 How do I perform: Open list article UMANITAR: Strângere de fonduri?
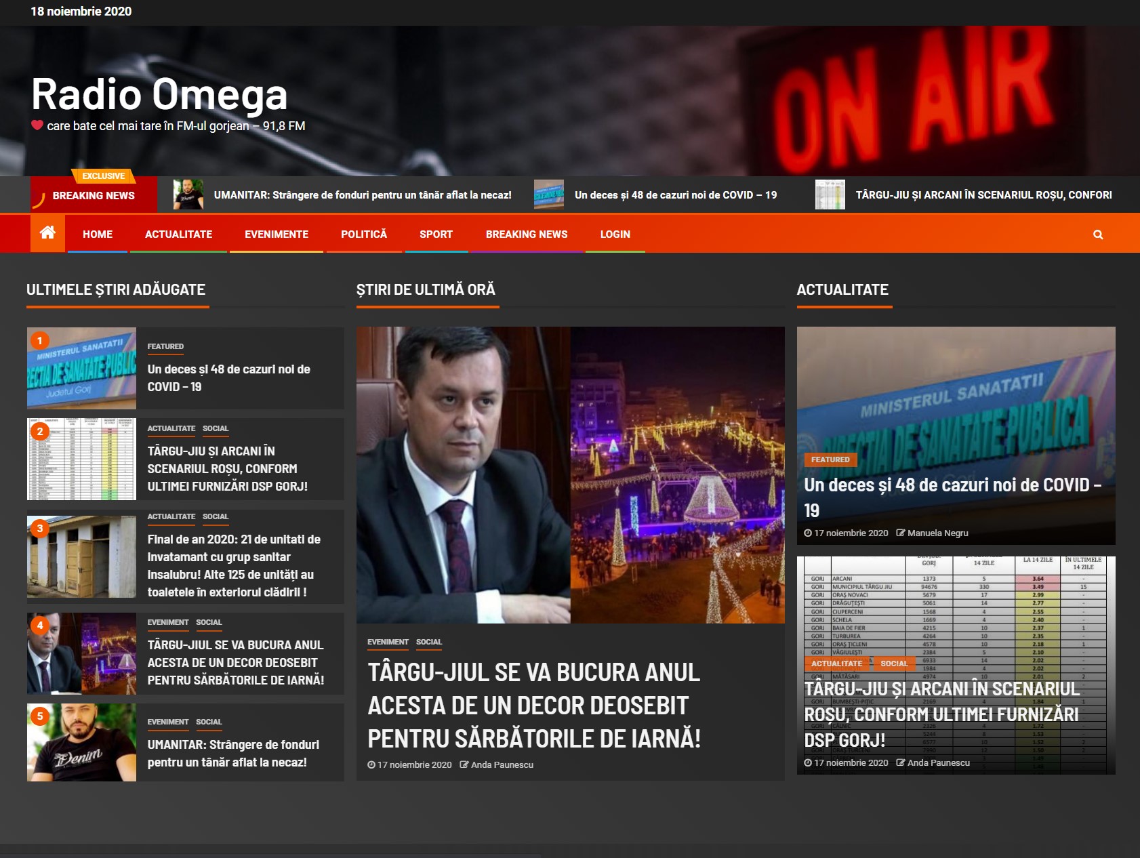233,753
